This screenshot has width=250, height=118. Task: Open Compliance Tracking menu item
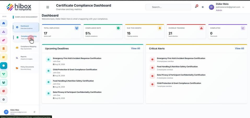click(x=26, y=37)
